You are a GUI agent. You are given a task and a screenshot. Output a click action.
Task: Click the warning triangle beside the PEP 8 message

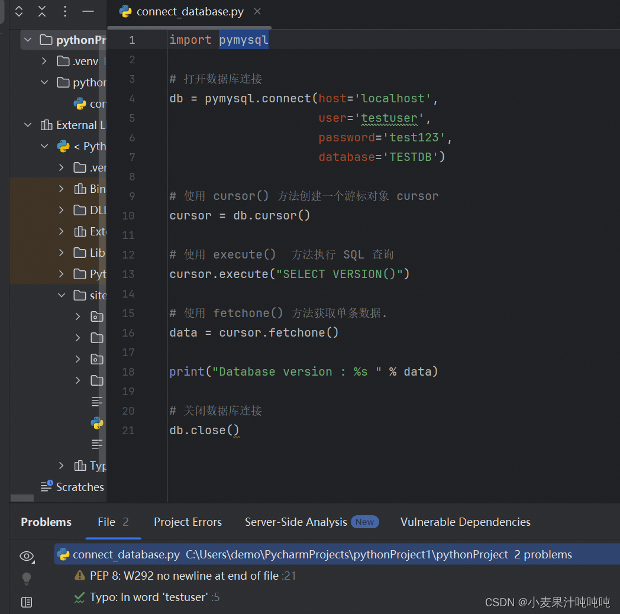coord(79,574)
